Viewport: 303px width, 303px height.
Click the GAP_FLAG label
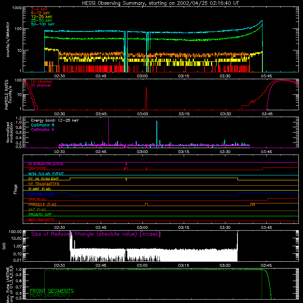click(x=37, y=169)
